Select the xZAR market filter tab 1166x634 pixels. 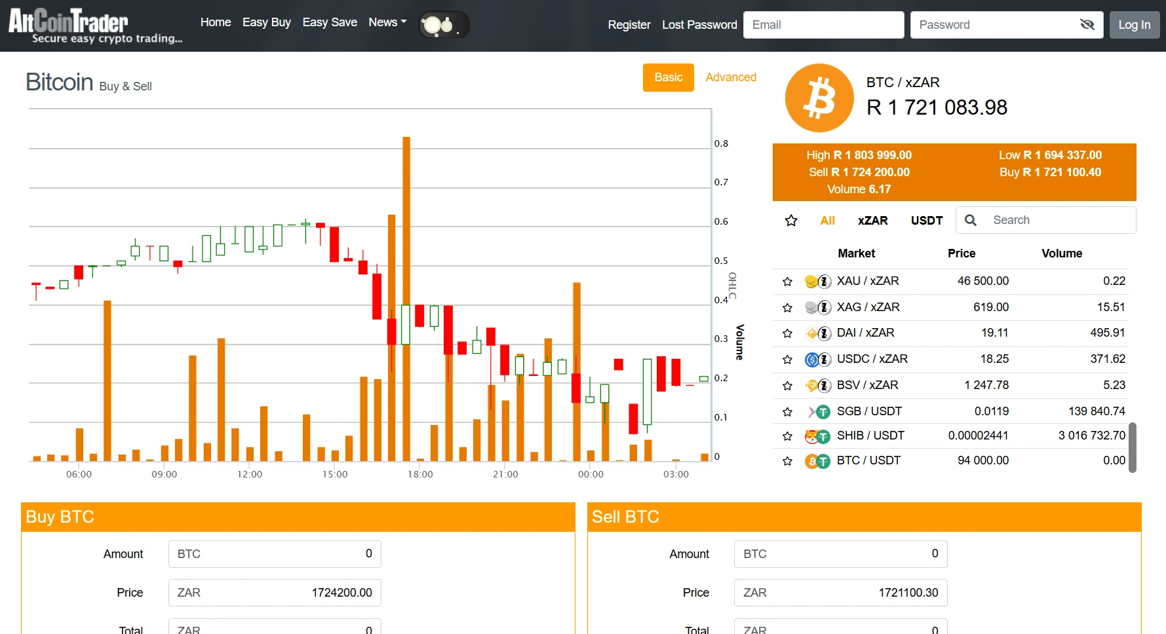pyautogui.click(x=872, y=221)
